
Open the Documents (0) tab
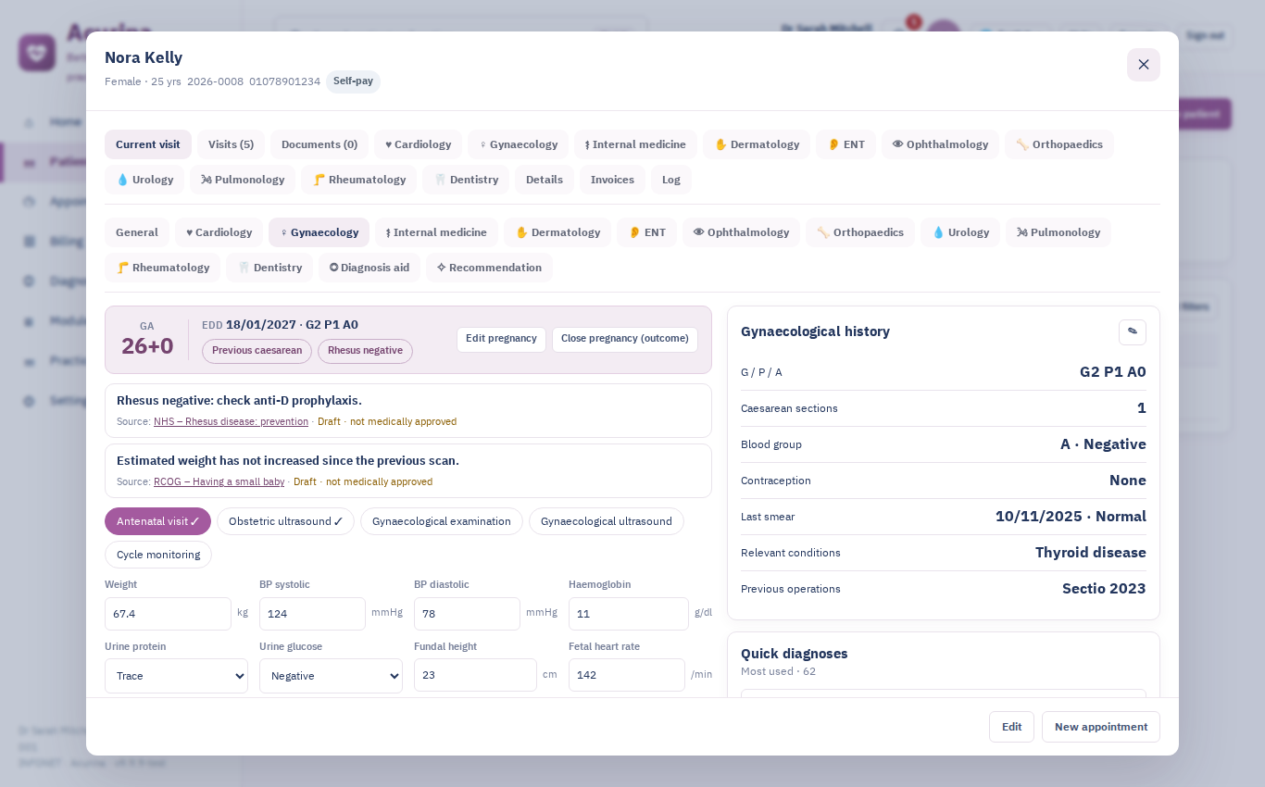point(319,144)
